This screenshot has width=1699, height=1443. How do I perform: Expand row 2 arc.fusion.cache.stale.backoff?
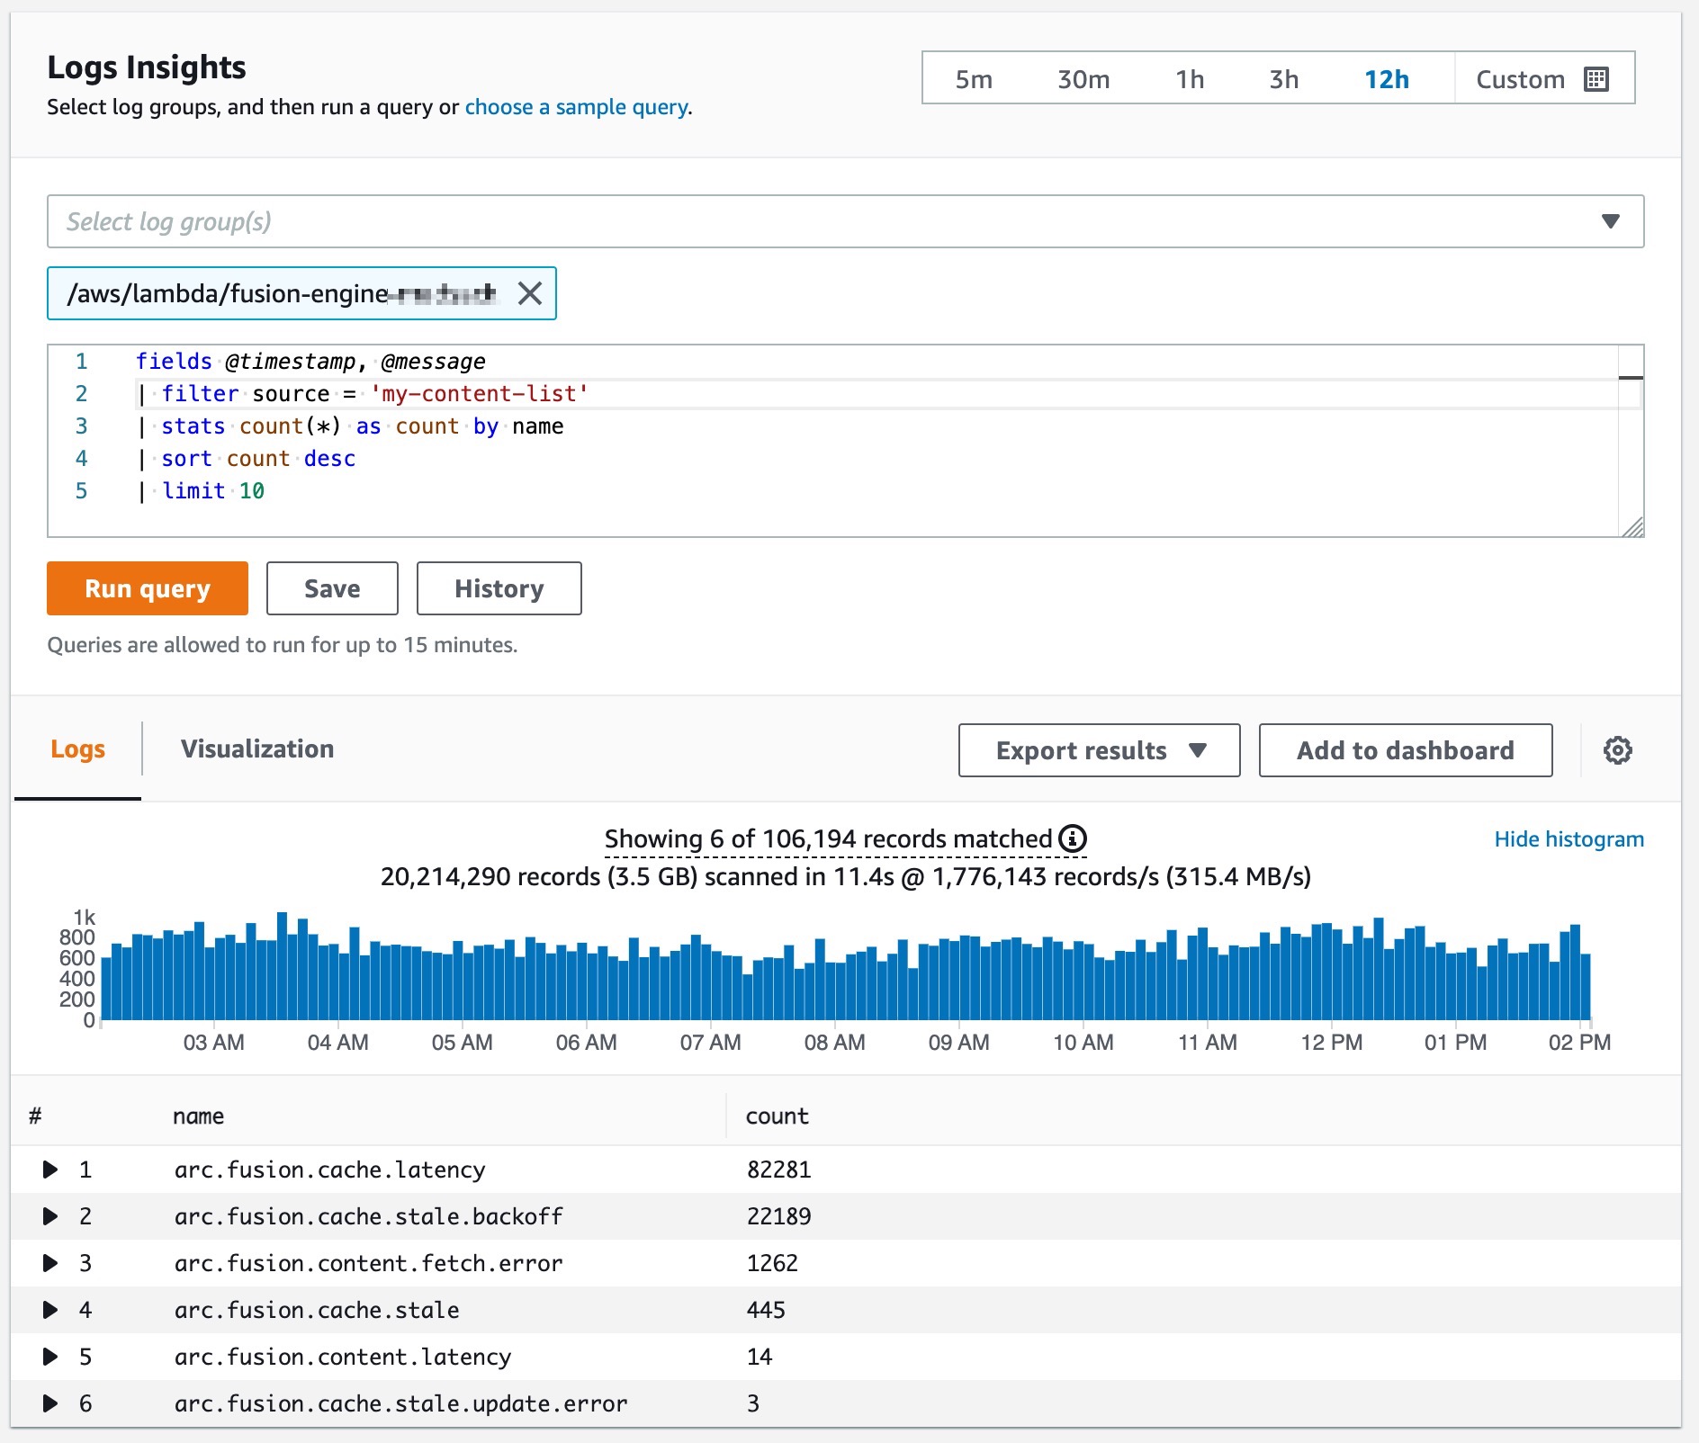pyautogui.click(x=51, y=1216)
